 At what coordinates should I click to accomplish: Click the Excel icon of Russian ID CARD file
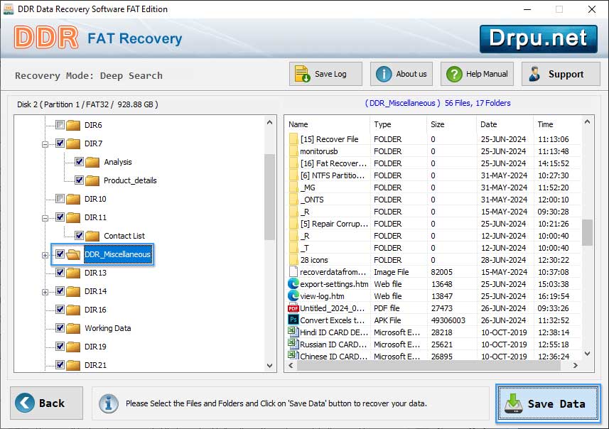pos(293,344)
